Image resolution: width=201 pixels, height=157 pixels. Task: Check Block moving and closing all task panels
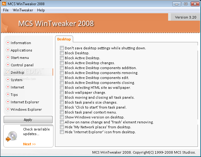tap(62, 97)
